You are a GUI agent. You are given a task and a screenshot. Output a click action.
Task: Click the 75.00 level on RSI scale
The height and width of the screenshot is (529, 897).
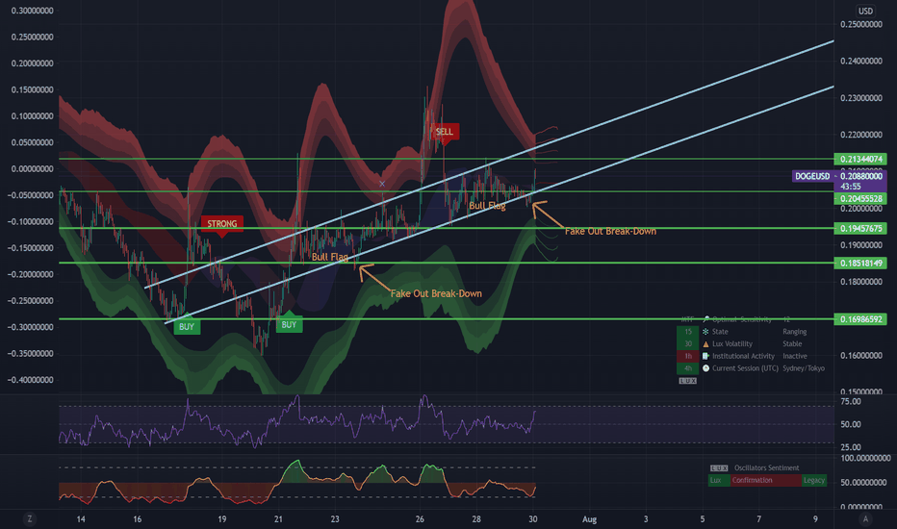(851, 401)
